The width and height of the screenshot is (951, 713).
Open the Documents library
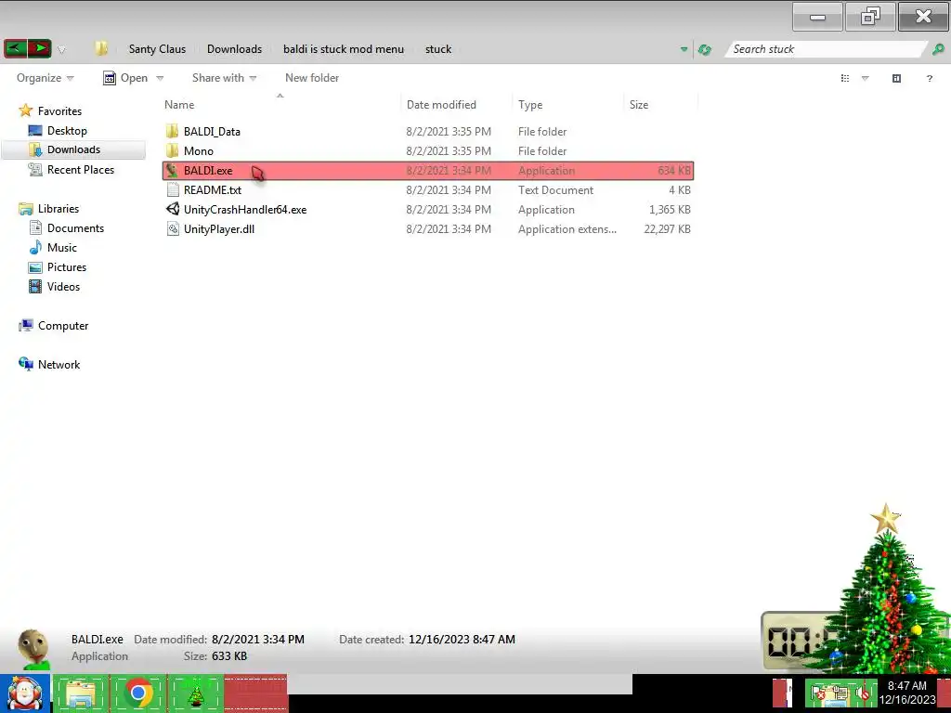point(75,228)
